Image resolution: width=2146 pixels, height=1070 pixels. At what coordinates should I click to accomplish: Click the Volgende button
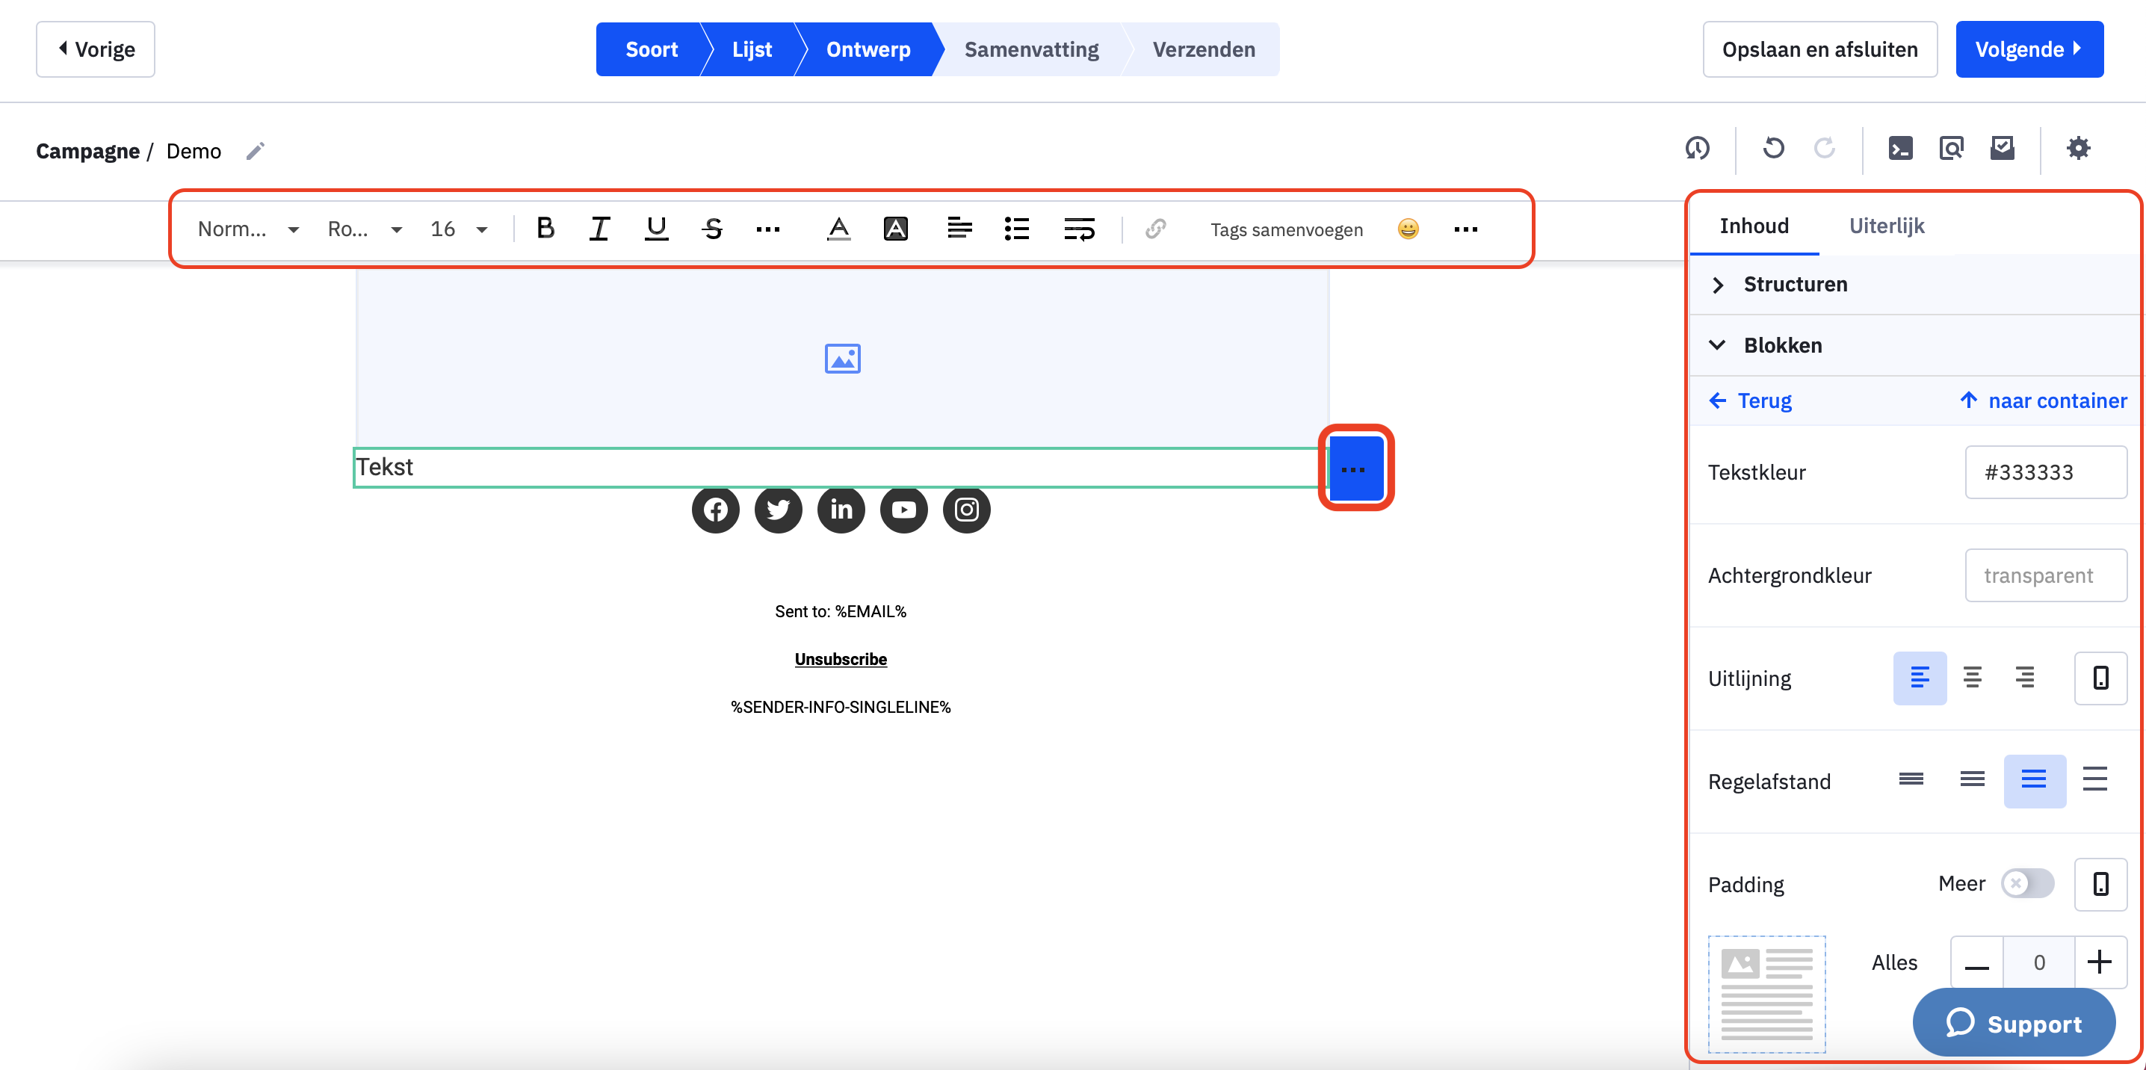click(2029, 49)
